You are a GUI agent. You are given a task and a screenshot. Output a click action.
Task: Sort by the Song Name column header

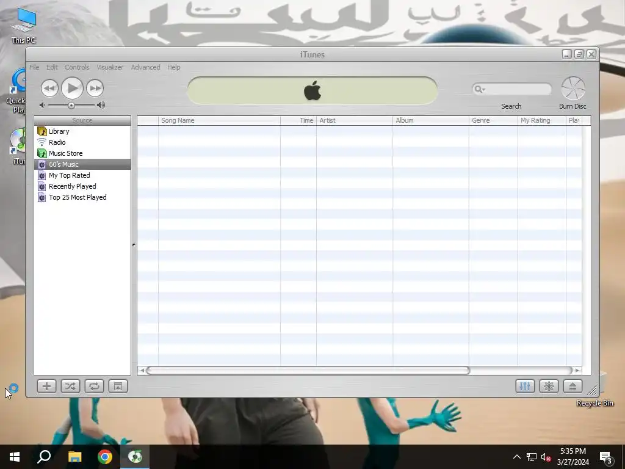tap(219, 120)
